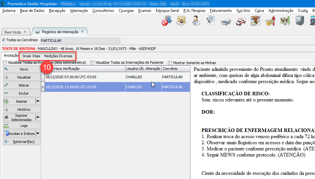315x179 pixels.
Task: Enable Visualizar Todas as Internações do Paciente
Action: click(93, 63)
